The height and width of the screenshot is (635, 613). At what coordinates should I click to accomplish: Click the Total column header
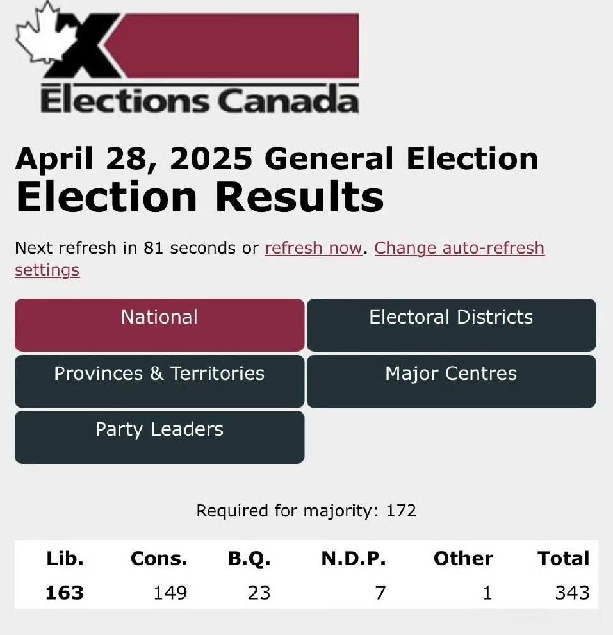[x=564, y=559]
